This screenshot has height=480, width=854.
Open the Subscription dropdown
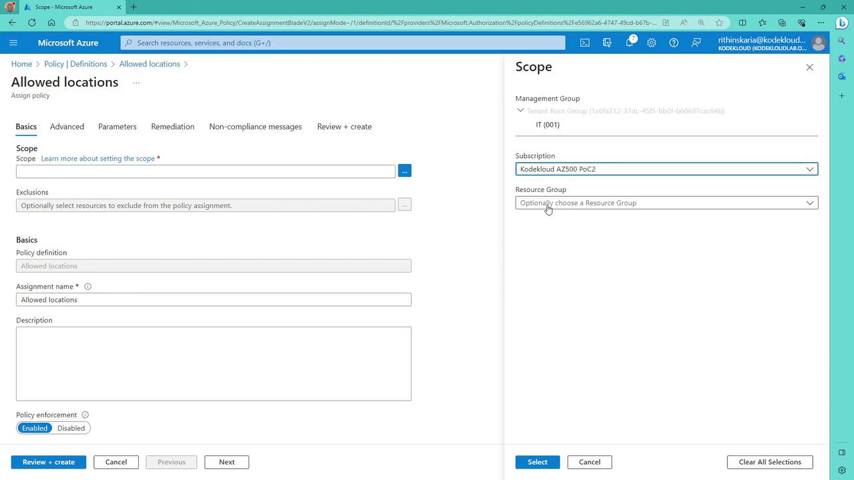click(x=667, y=169)
